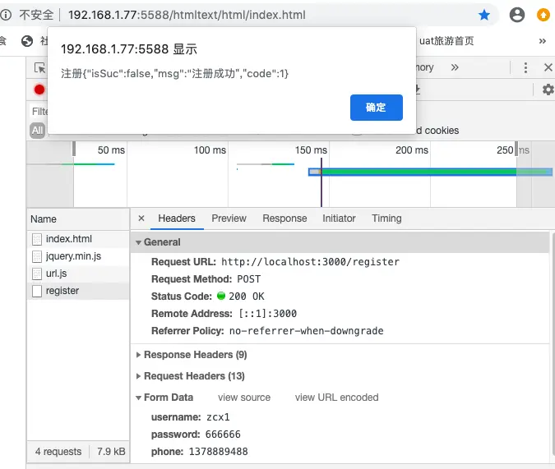This screenshot has width=555, height=469.
Task: Click the bookmark star icon
Action: point(483,15)
